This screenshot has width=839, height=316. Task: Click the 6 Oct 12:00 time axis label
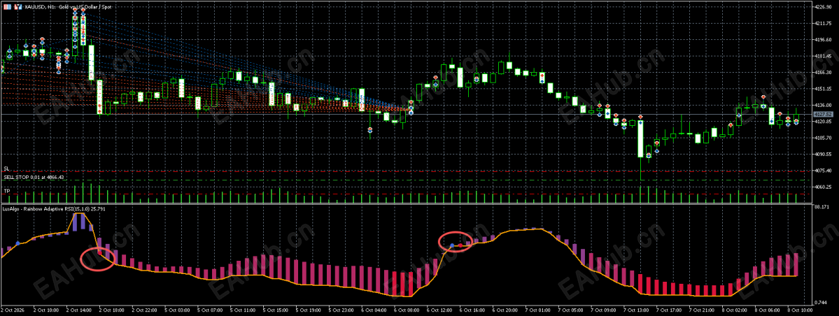point(440,310)
